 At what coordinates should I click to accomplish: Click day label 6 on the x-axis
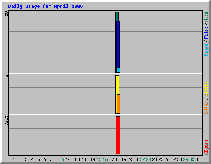tap(45, 159)
